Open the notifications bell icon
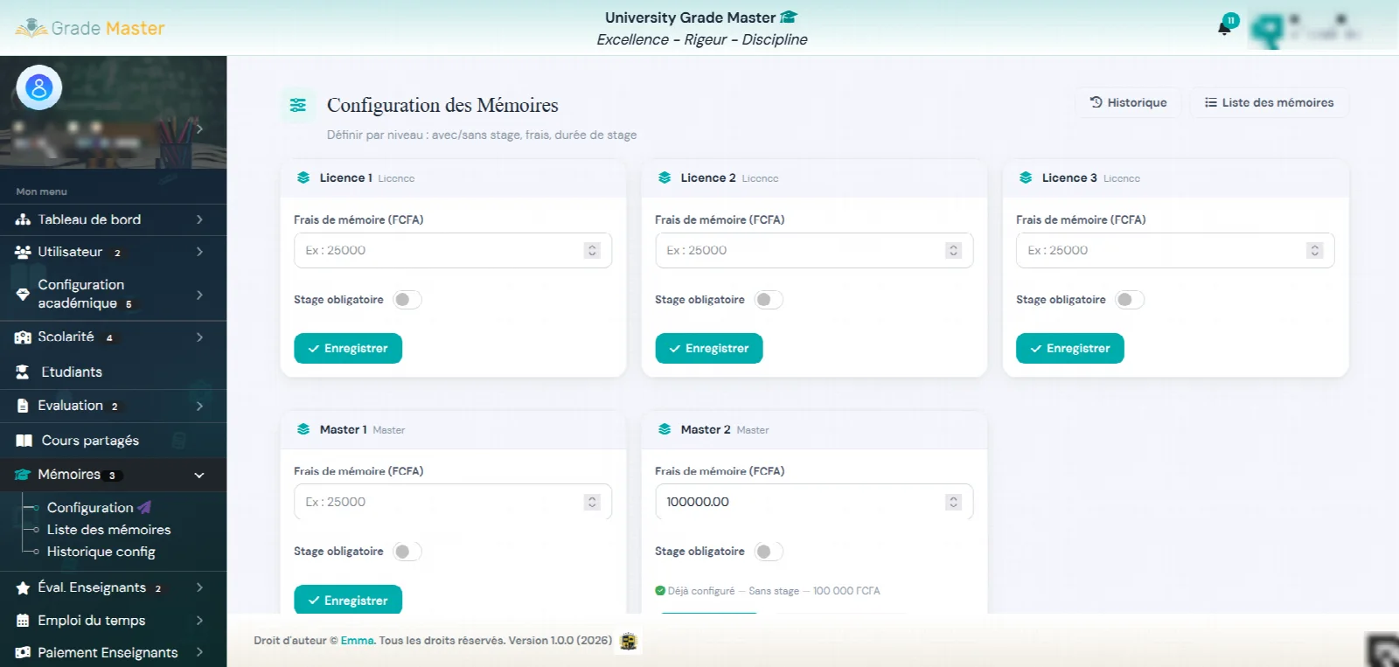The height and width of the screenshot is (667, 1399). pos(1224,28)
